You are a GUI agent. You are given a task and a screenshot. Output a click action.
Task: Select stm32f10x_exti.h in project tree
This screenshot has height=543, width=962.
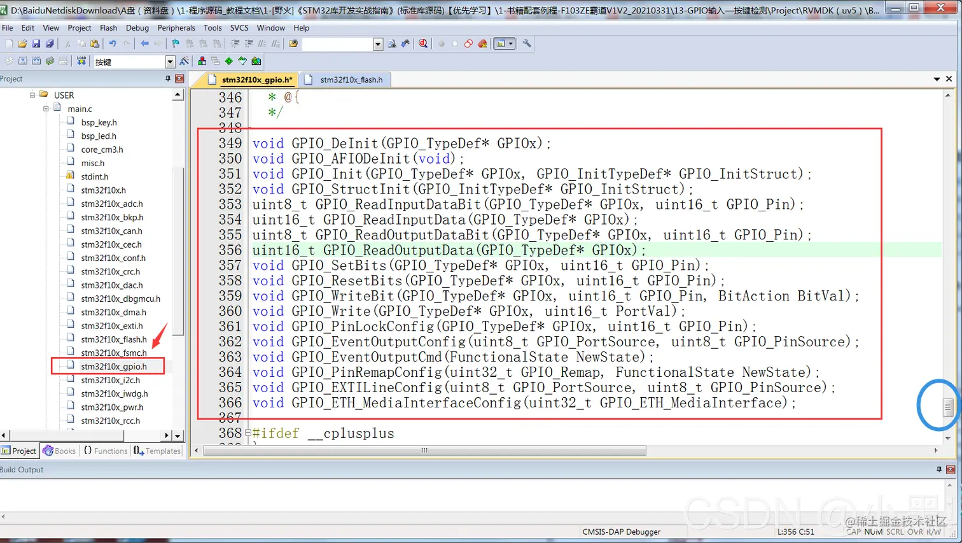112,326
